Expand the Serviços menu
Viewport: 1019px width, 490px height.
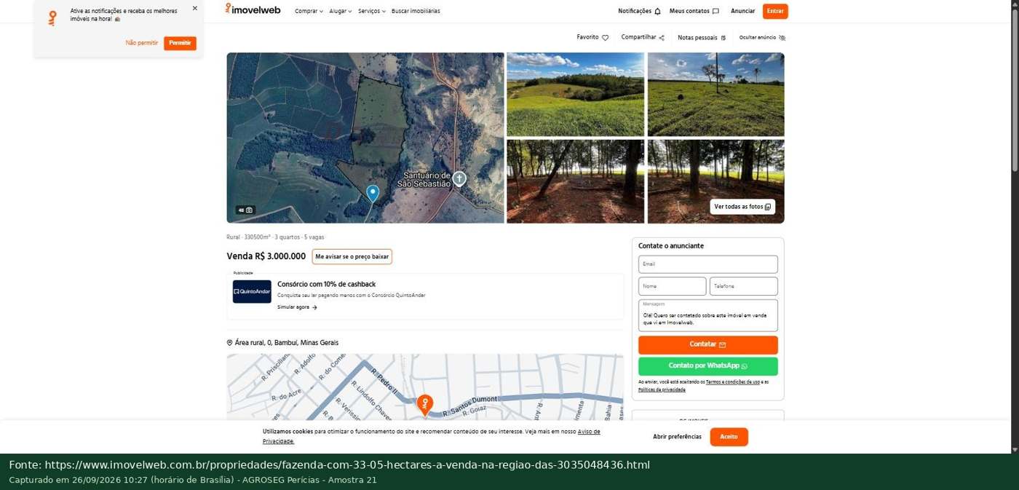372,11
